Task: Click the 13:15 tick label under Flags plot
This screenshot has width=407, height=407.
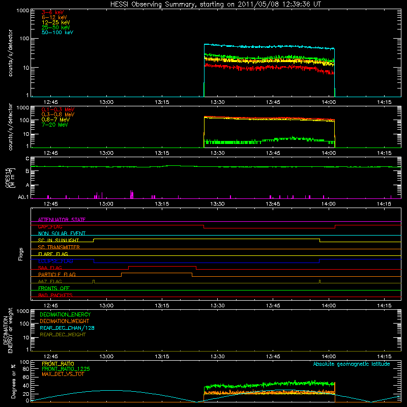Action: [162, 306]
